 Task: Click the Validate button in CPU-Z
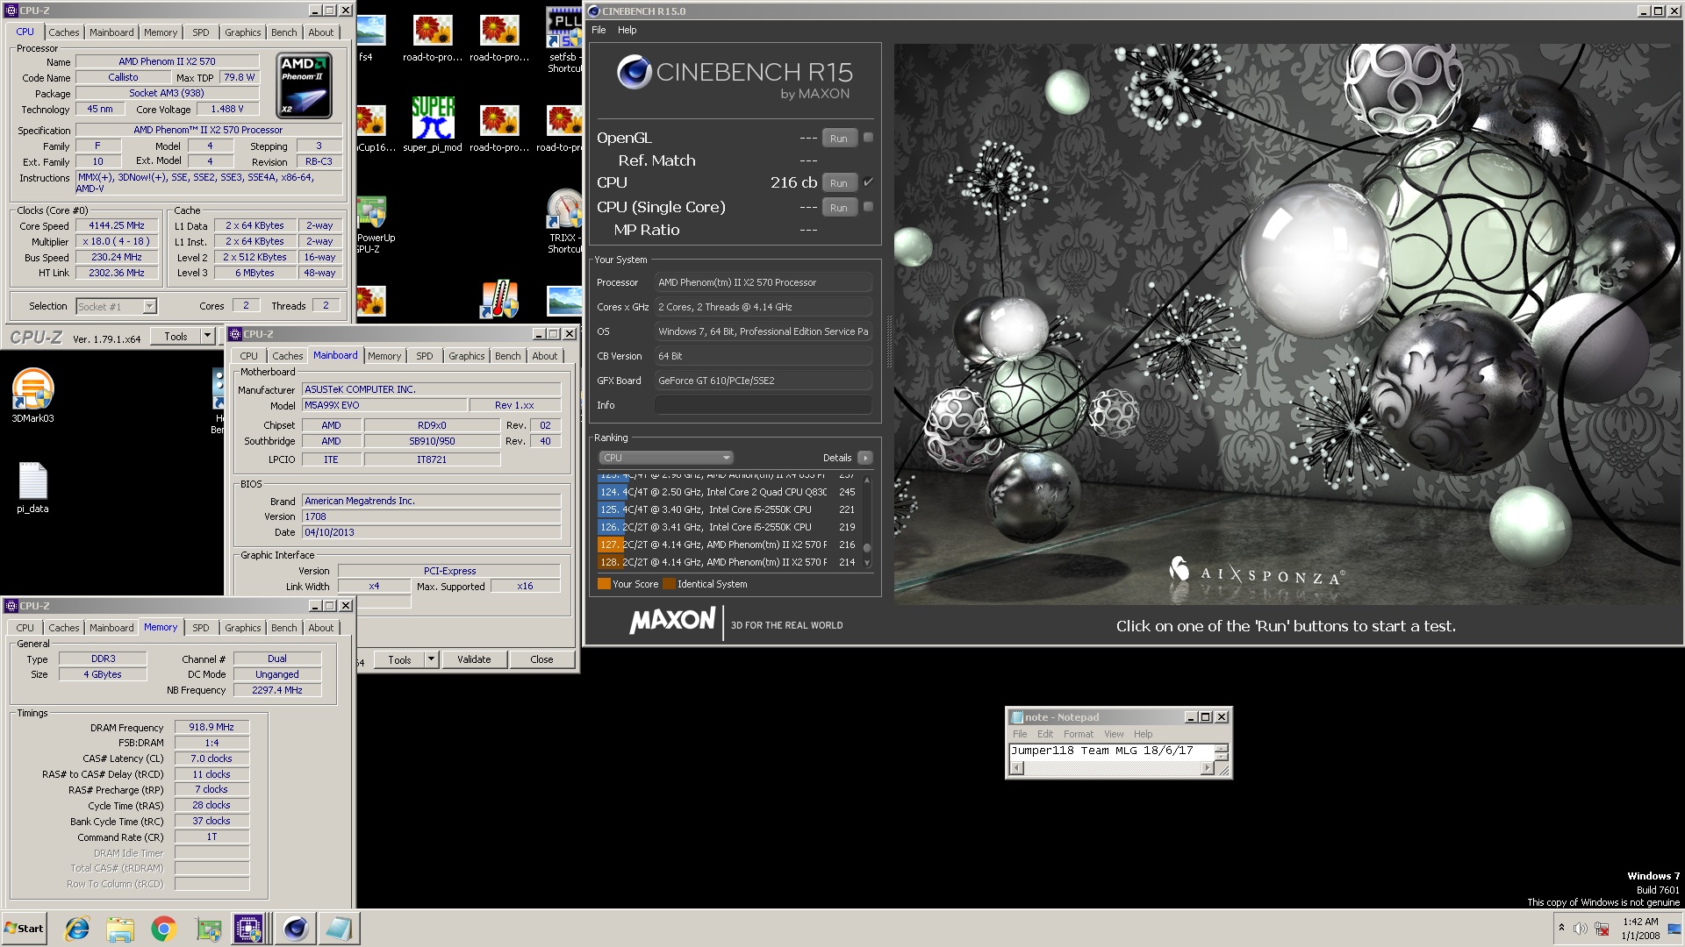tap(474, 659)
